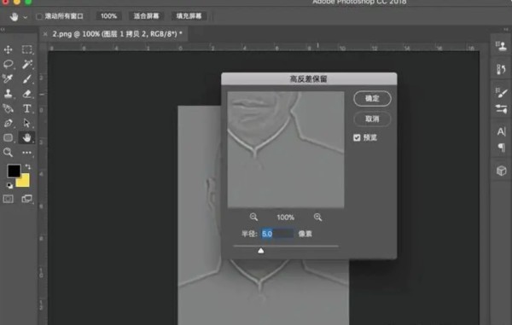
Task: Click the 半径 radius input field
Action: (x=277, y=234)
